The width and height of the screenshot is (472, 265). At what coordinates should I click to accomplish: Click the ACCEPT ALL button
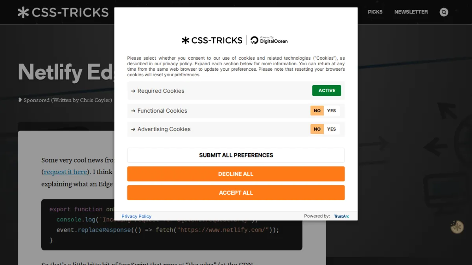click(236, 193)
